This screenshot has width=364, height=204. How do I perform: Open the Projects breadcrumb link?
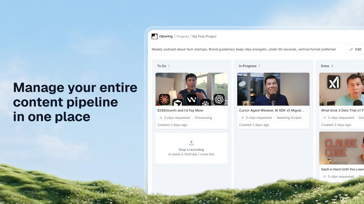183,37
